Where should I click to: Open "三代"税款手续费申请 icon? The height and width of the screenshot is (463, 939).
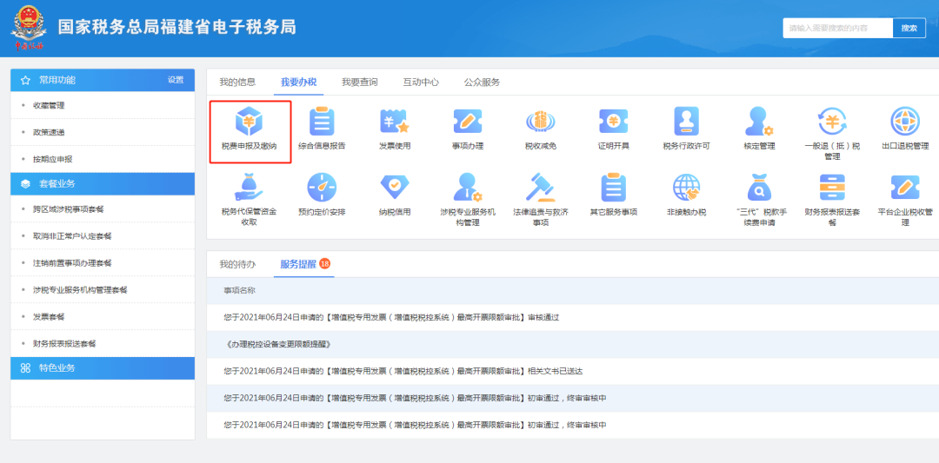coord(759,188)
